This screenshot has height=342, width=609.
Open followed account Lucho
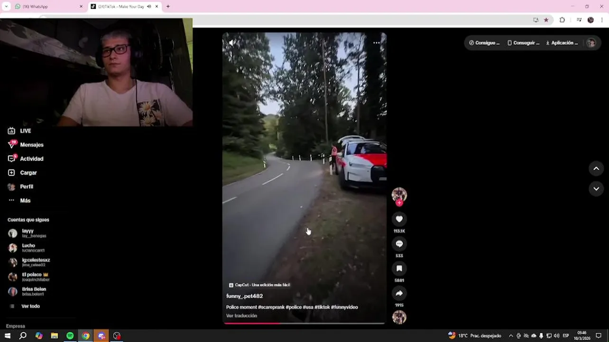click(27, 247)
